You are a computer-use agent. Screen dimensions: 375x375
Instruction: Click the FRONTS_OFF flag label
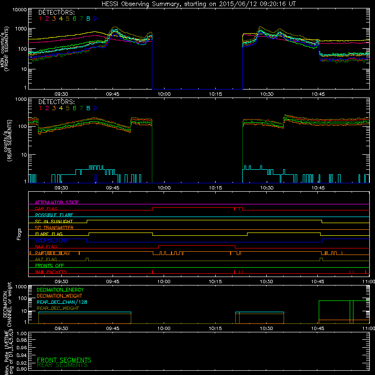[50, 266]
